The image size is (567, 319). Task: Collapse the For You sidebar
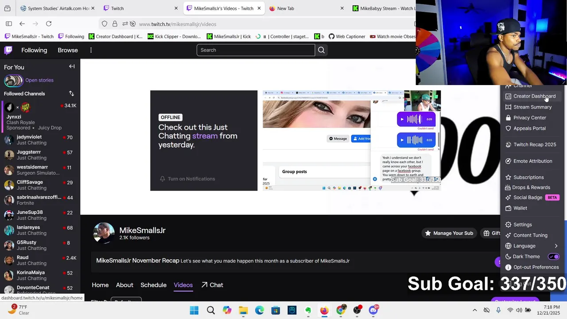(72, 66)
